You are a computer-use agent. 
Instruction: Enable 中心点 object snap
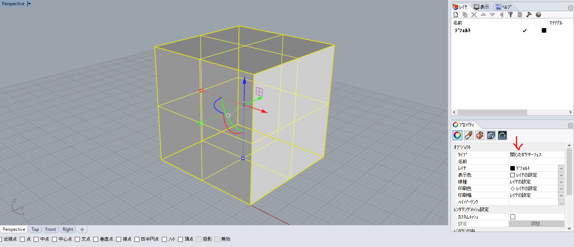[55, 239]
